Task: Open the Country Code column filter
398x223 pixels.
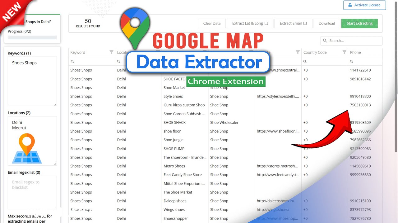Action: [x=344, y=52]
